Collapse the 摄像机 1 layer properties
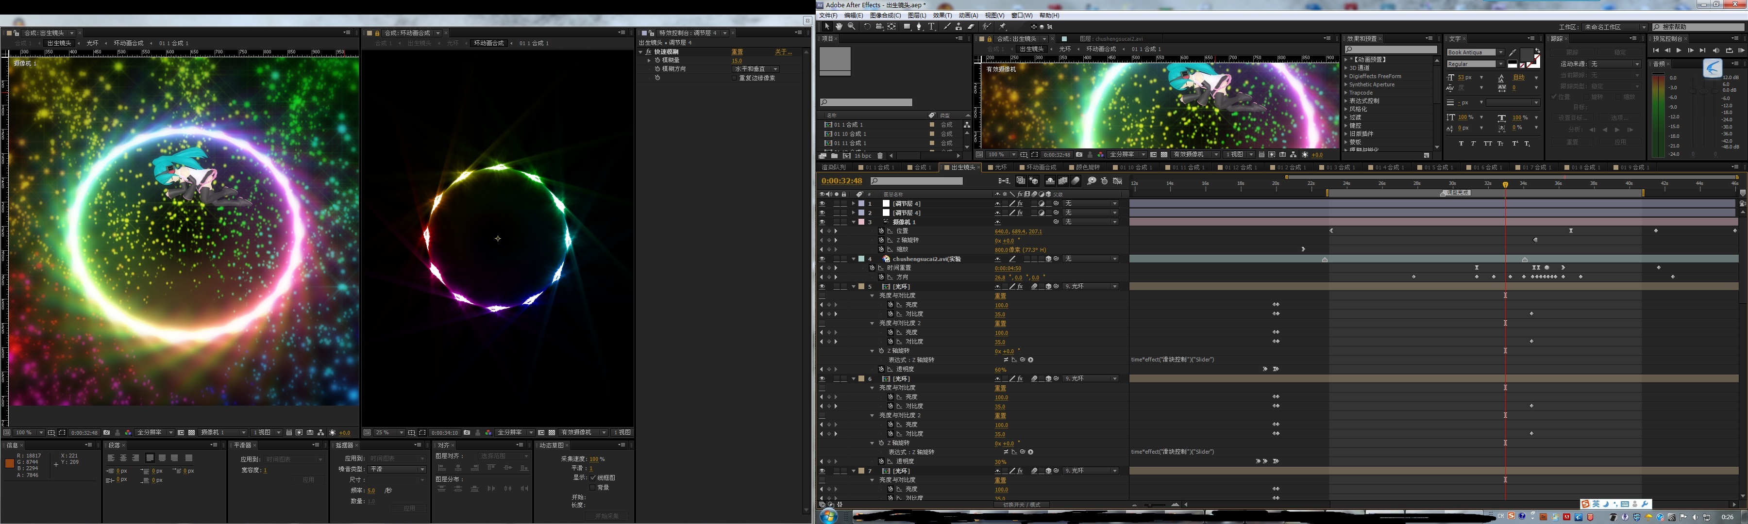This screenshot has width=1748, height=524. 854,222
